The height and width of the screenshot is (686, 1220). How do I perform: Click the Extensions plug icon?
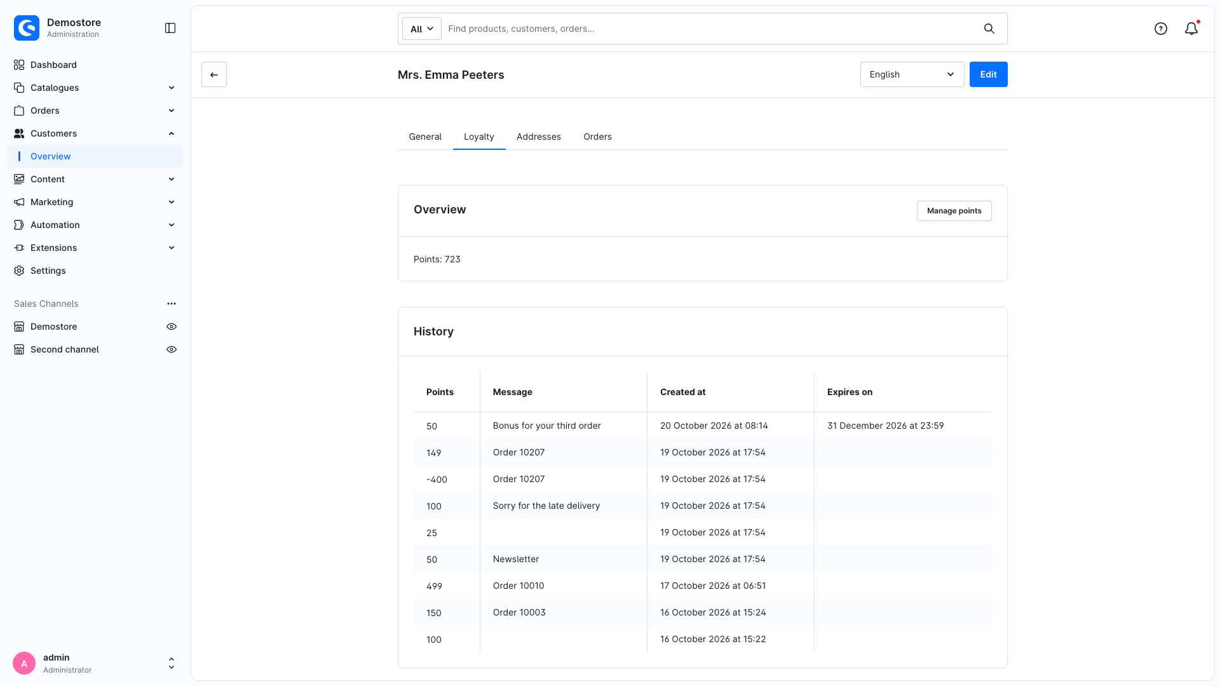coord(19,248)
